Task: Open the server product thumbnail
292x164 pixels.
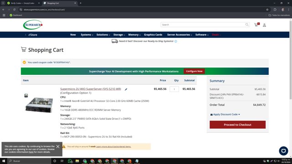Action: pyautogui.click(x=39, y=105)
